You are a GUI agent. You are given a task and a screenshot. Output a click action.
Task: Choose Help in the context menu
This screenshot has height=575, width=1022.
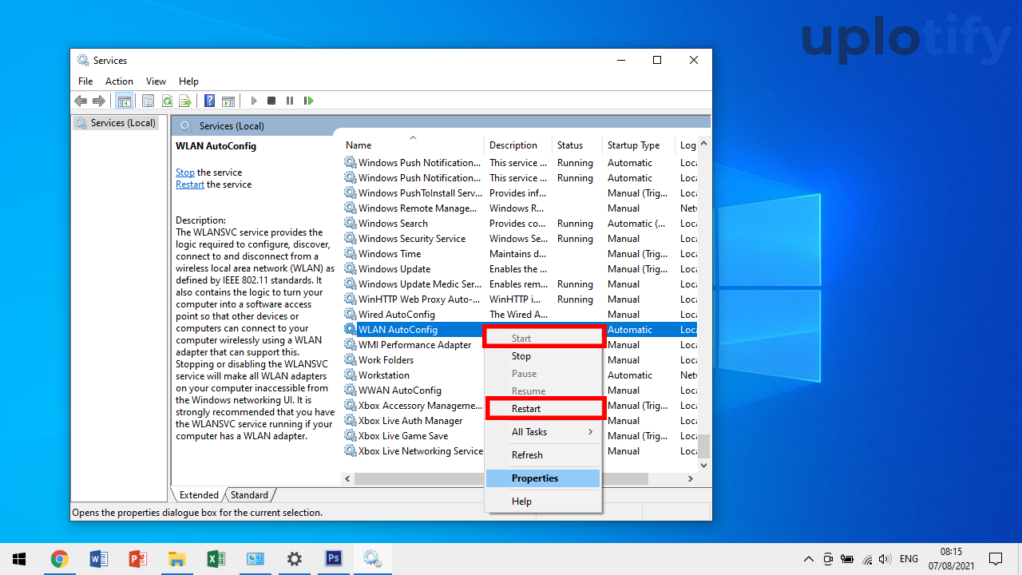pos(543,502)
